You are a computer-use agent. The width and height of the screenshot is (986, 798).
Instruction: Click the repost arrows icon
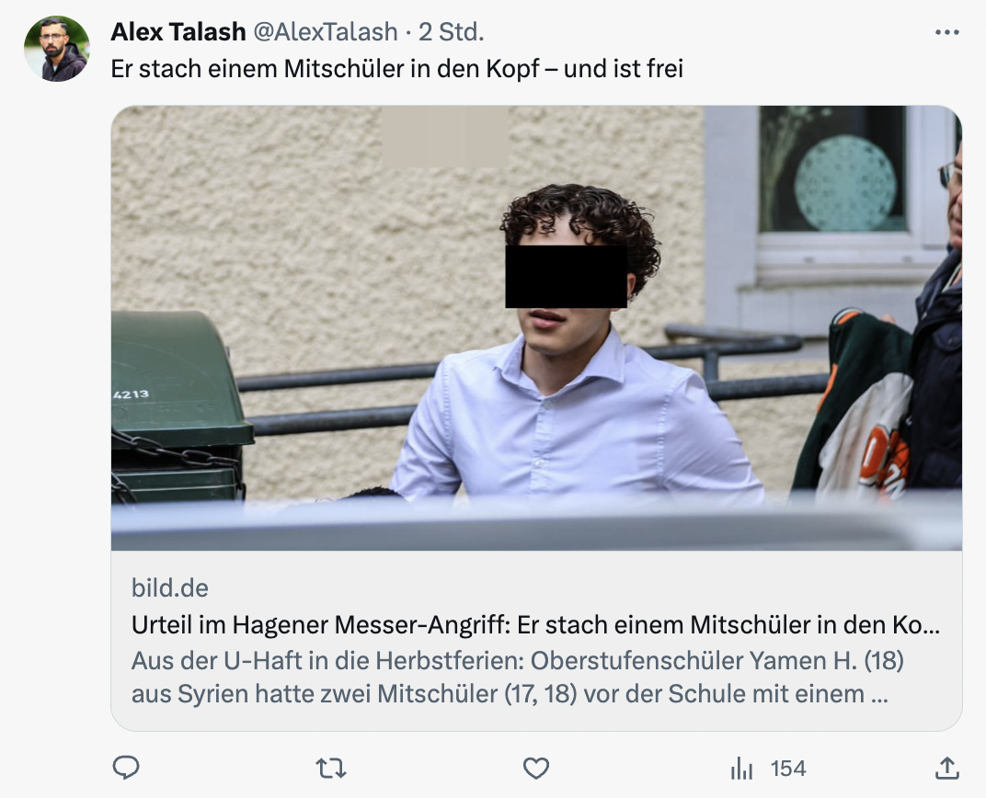pyautogui.click(x=331, y=768)
